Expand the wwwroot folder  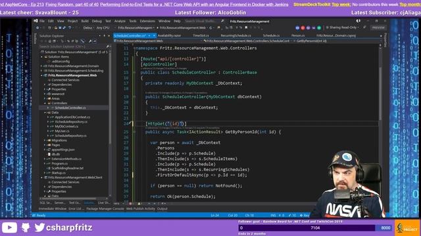tap(45, 94)
